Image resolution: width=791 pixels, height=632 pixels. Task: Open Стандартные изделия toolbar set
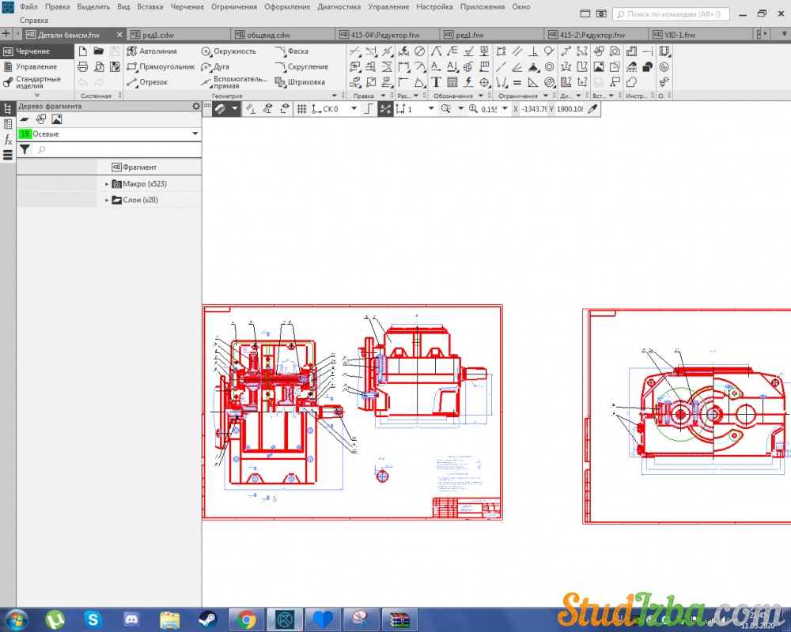(37, 82)
